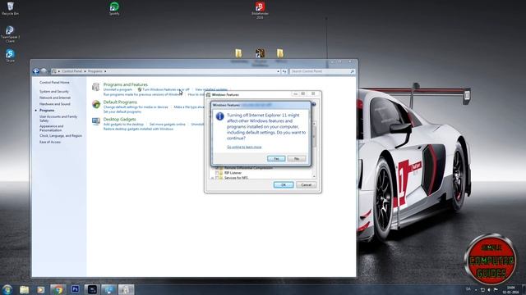Click Cancel in the Windows Features window
Image resolution: width=526 pixels, height=295 pixels.
point(306,185)
